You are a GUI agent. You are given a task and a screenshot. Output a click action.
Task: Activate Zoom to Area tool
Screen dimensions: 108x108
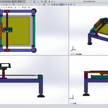[4, 8]
